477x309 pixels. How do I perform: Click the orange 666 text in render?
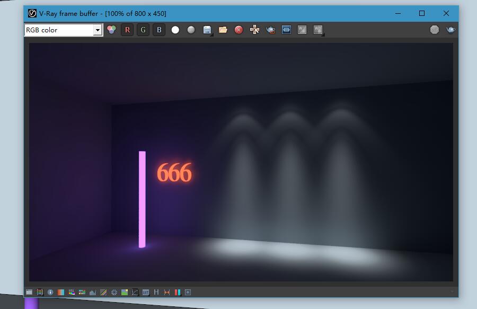174,172
